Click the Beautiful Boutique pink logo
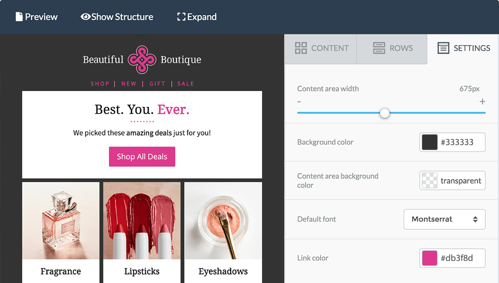499x283 pixels. 142,59
